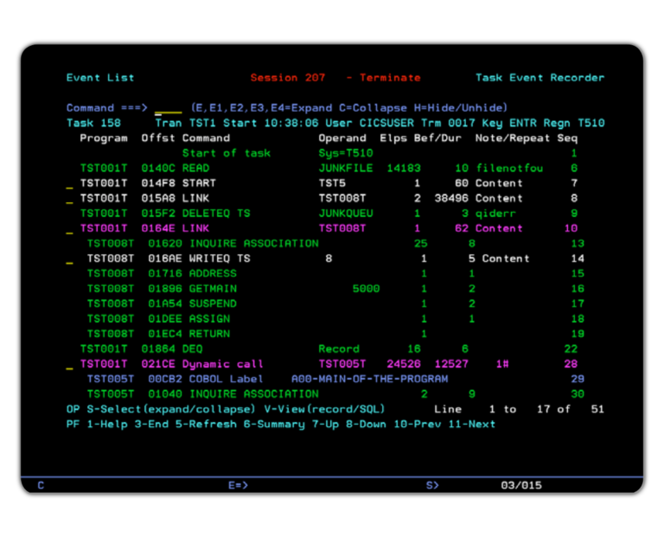
Task: Click 'TST005T' operand in Dynamic call row
Action: 342,364
